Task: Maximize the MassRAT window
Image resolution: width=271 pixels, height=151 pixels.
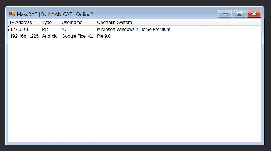Action: (x=239, y=14)
